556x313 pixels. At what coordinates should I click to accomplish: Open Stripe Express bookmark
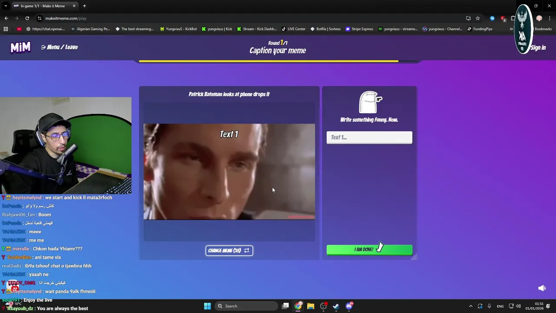(359, 29)
